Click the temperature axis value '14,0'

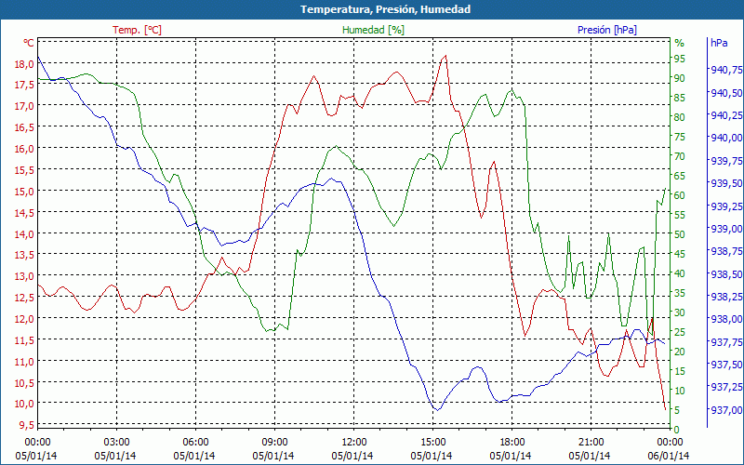[x=25, y=234]
